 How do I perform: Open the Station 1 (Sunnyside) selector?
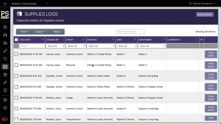(x=30, y=4)
